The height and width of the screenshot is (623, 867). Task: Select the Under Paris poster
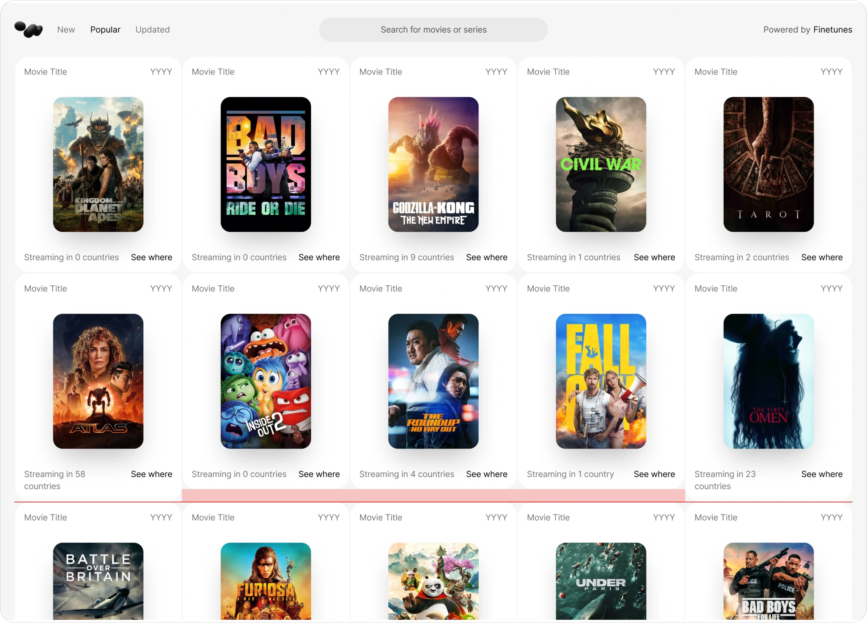tap(601, 581)
